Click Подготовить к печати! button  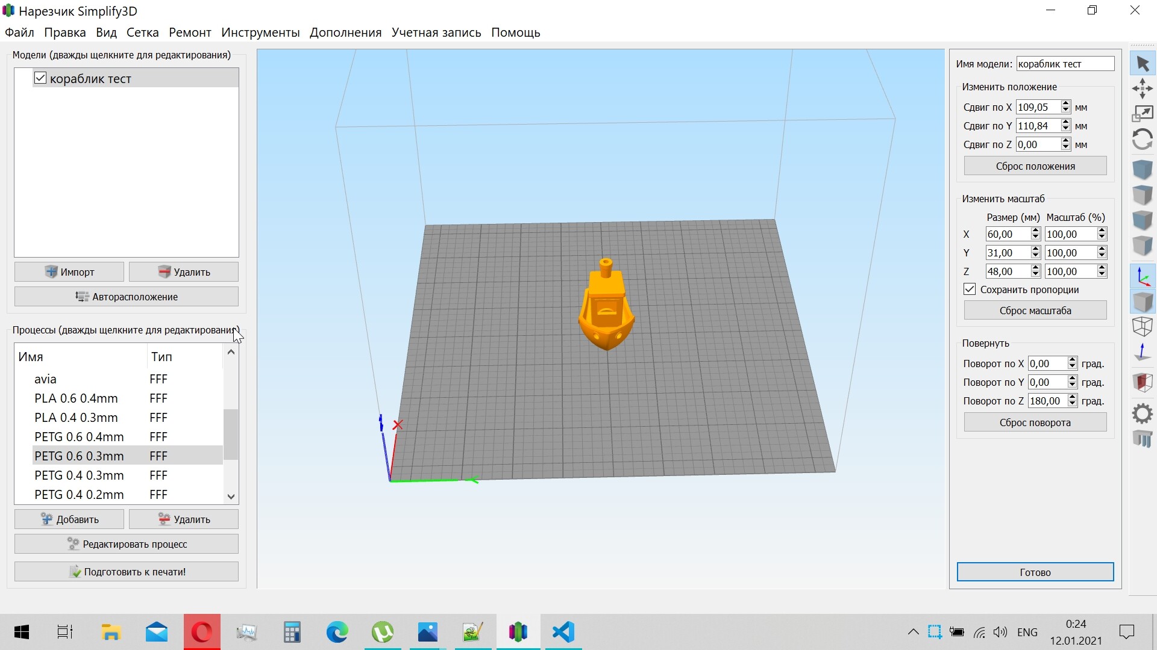tap(127, 572)
